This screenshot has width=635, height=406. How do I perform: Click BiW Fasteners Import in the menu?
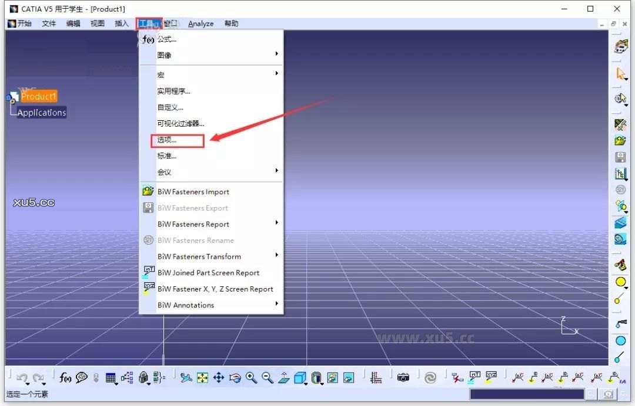tap(193, 191)
